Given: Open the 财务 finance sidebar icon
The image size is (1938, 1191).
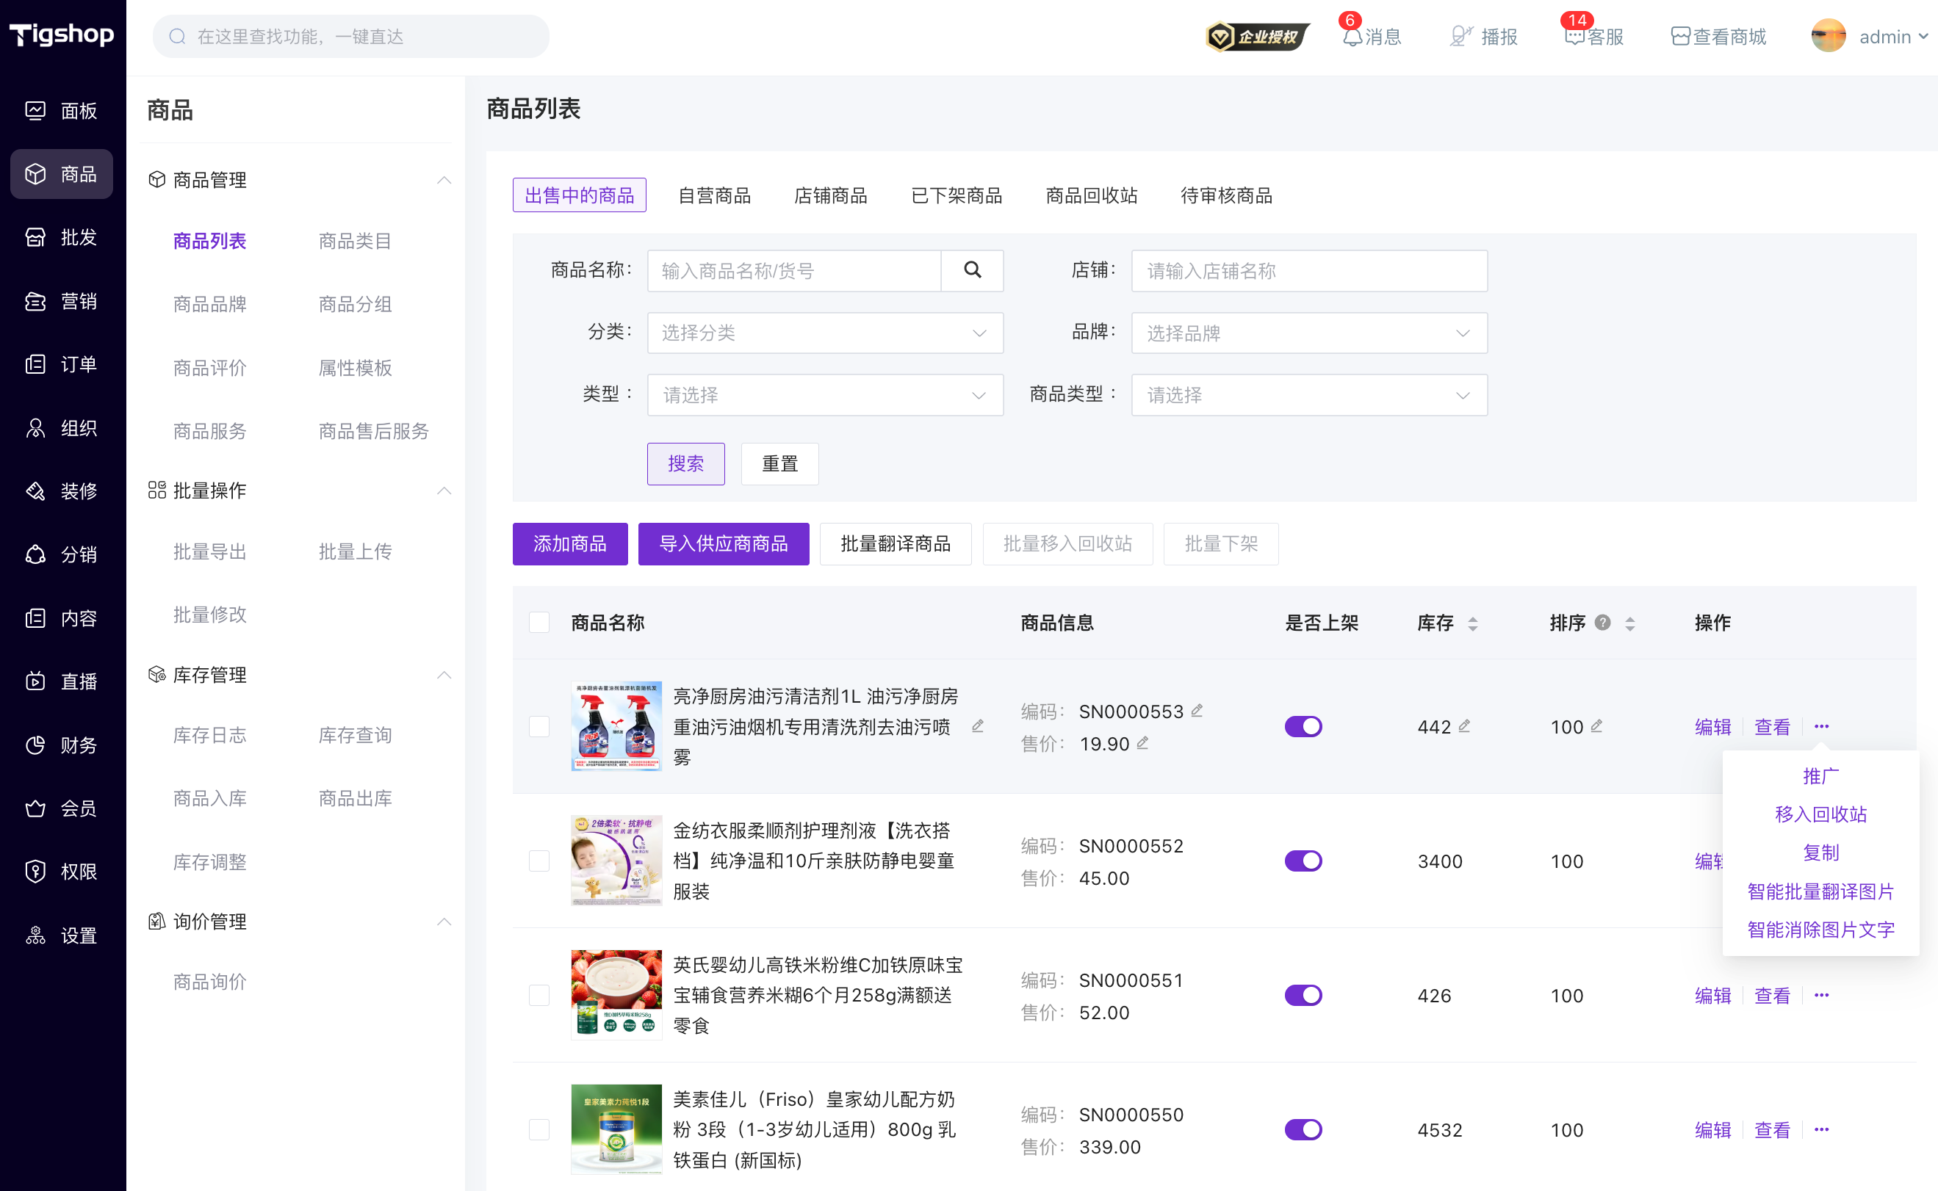Looking at the screenshot, I should coord(35,745).
